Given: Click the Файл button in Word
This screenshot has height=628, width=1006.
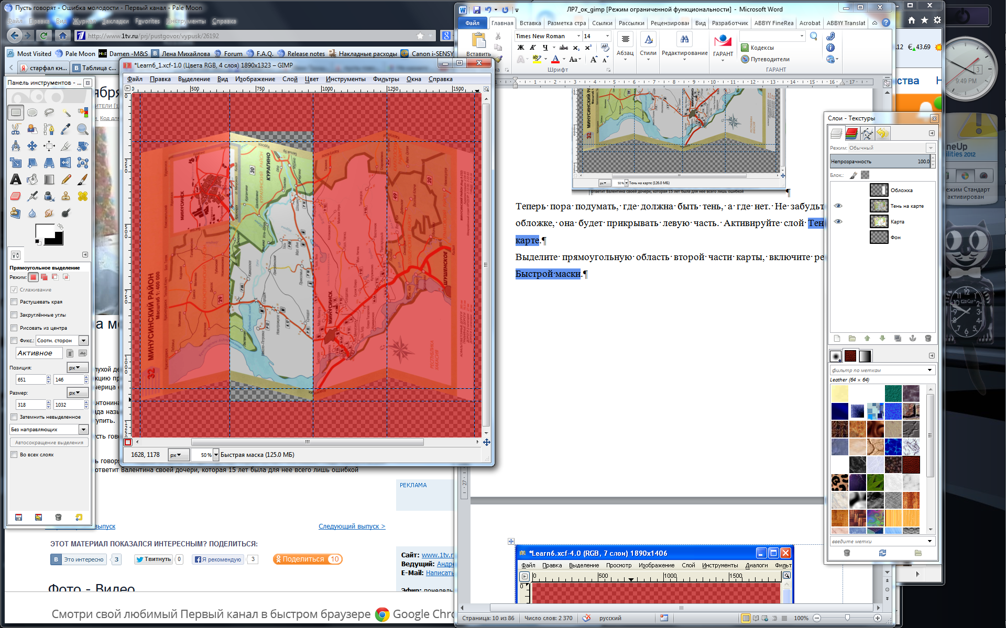Looking at the screenshot, I should (472, 23).
